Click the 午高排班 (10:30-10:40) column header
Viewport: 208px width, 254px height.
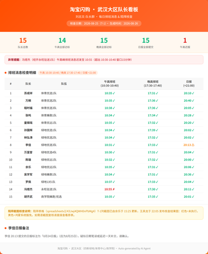tap(110, 84)
